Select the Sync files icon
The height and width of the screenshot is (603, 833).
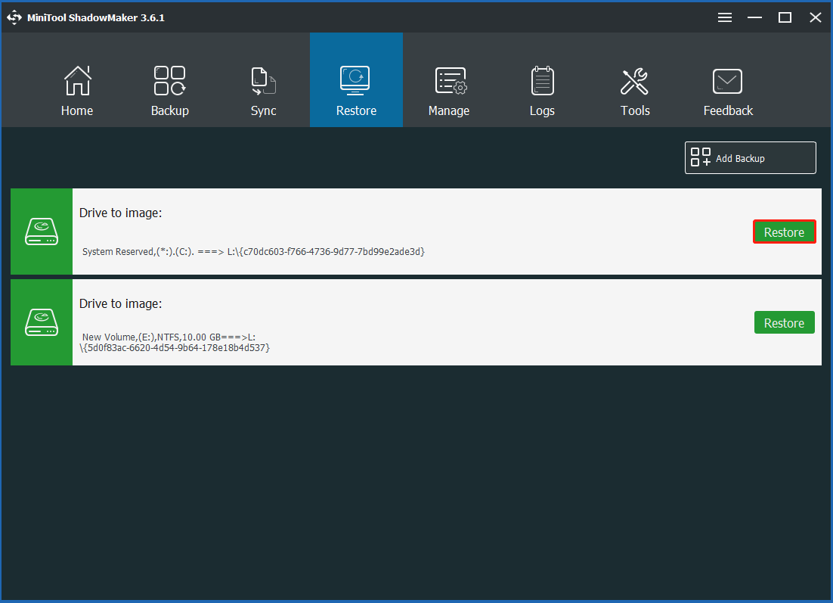click(263, 81)
